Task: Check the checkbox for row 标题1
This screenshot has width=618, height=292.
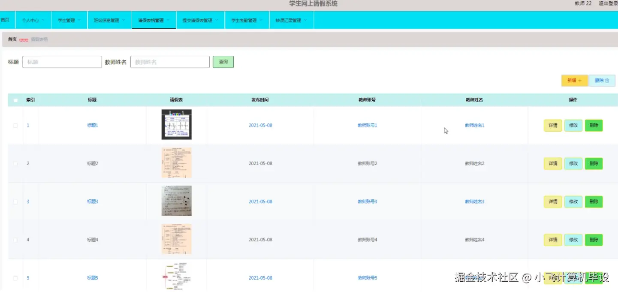Action: point(15,126)
